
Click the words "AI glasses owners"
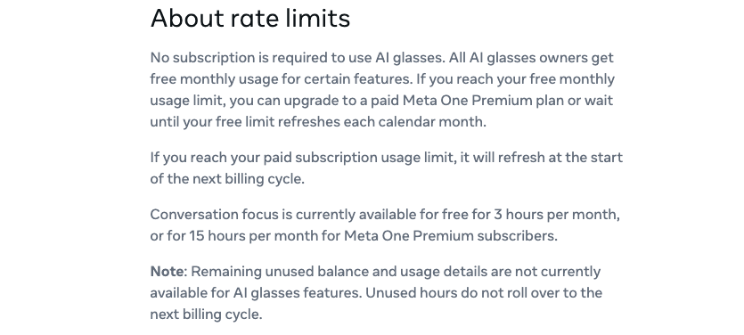pos(528,58)
